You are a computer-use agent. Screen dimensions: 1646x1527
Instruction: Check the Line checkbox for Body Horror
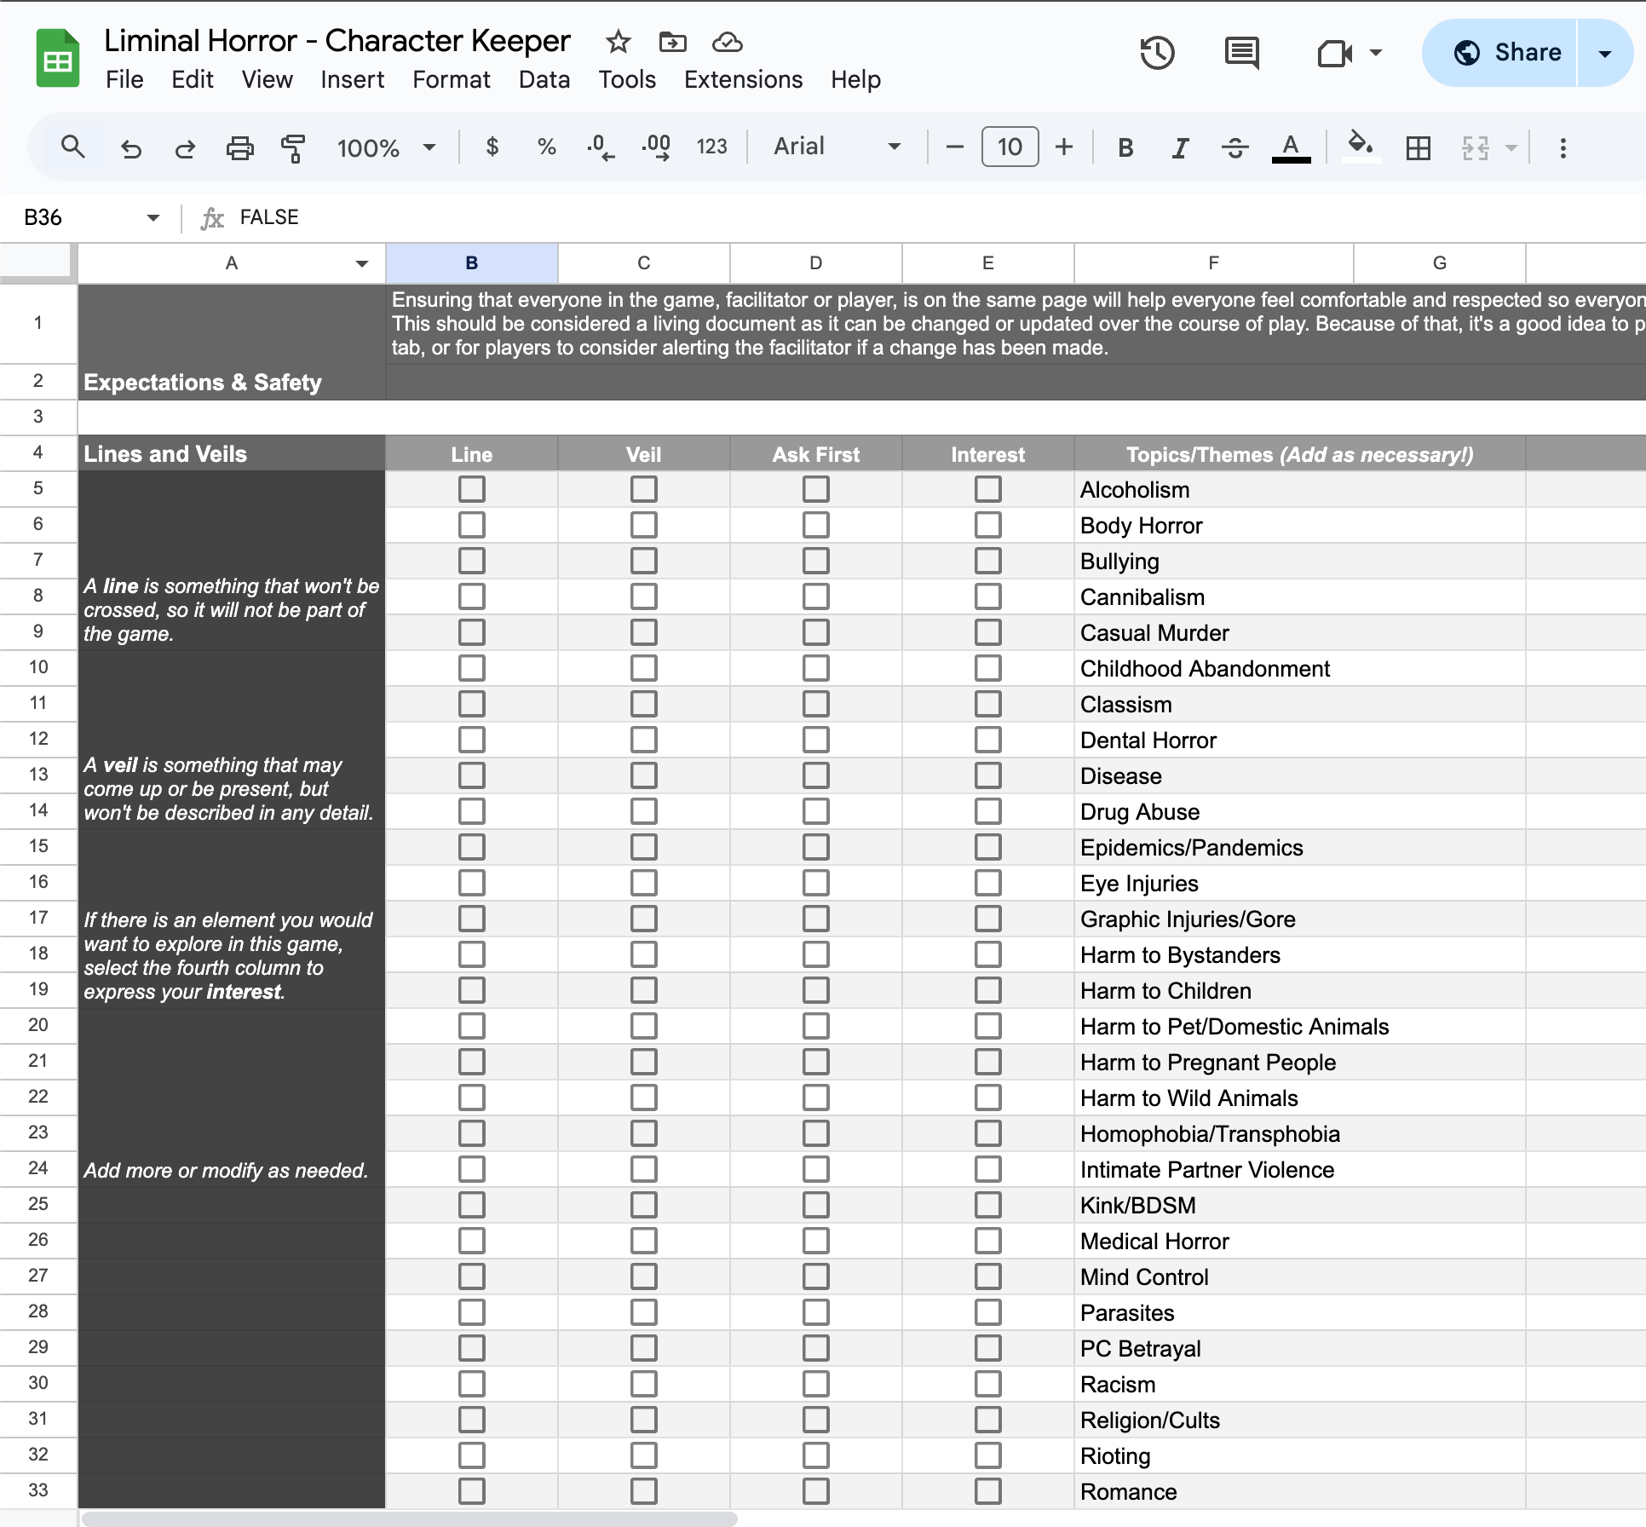(472, 524)
